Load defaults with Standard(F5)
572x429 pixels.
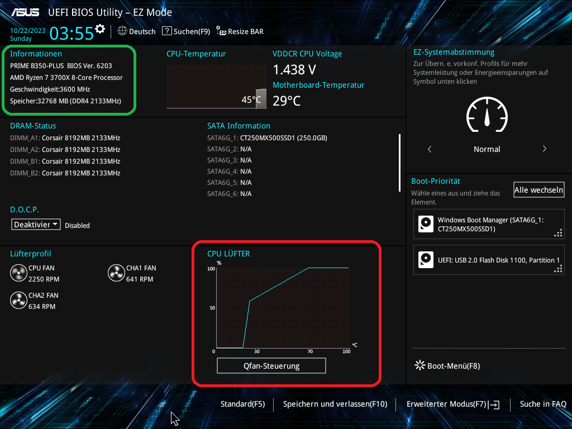[242, 404]
